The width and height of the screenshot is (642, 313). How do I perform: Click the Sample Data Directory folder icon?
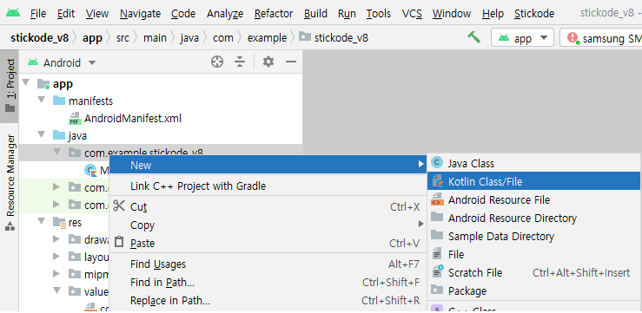click(x=437, y=235)
